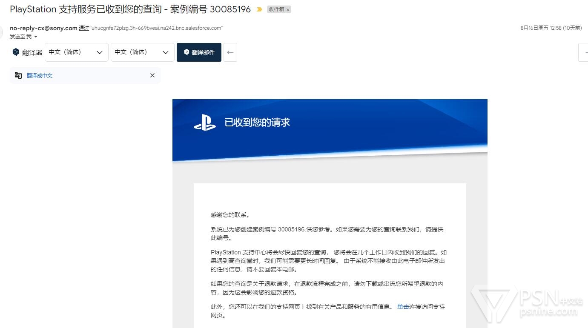Open the second 中文（简体）target language dropdown

pos(143,52)
